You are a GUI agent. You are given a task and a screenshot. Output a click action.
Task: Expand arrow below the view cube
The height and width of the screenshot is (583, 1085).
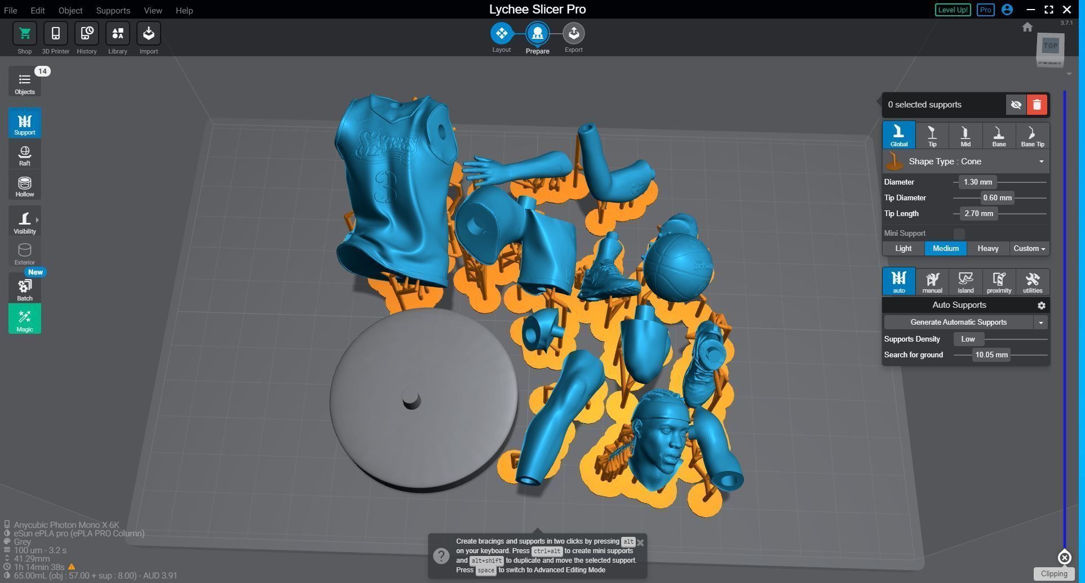click(1069, 74)
